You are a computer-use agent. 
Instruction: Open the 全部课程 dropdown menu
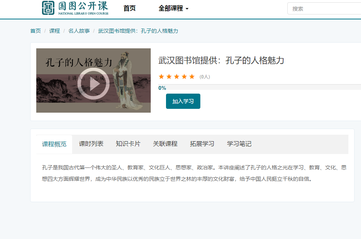click(171, 8)
